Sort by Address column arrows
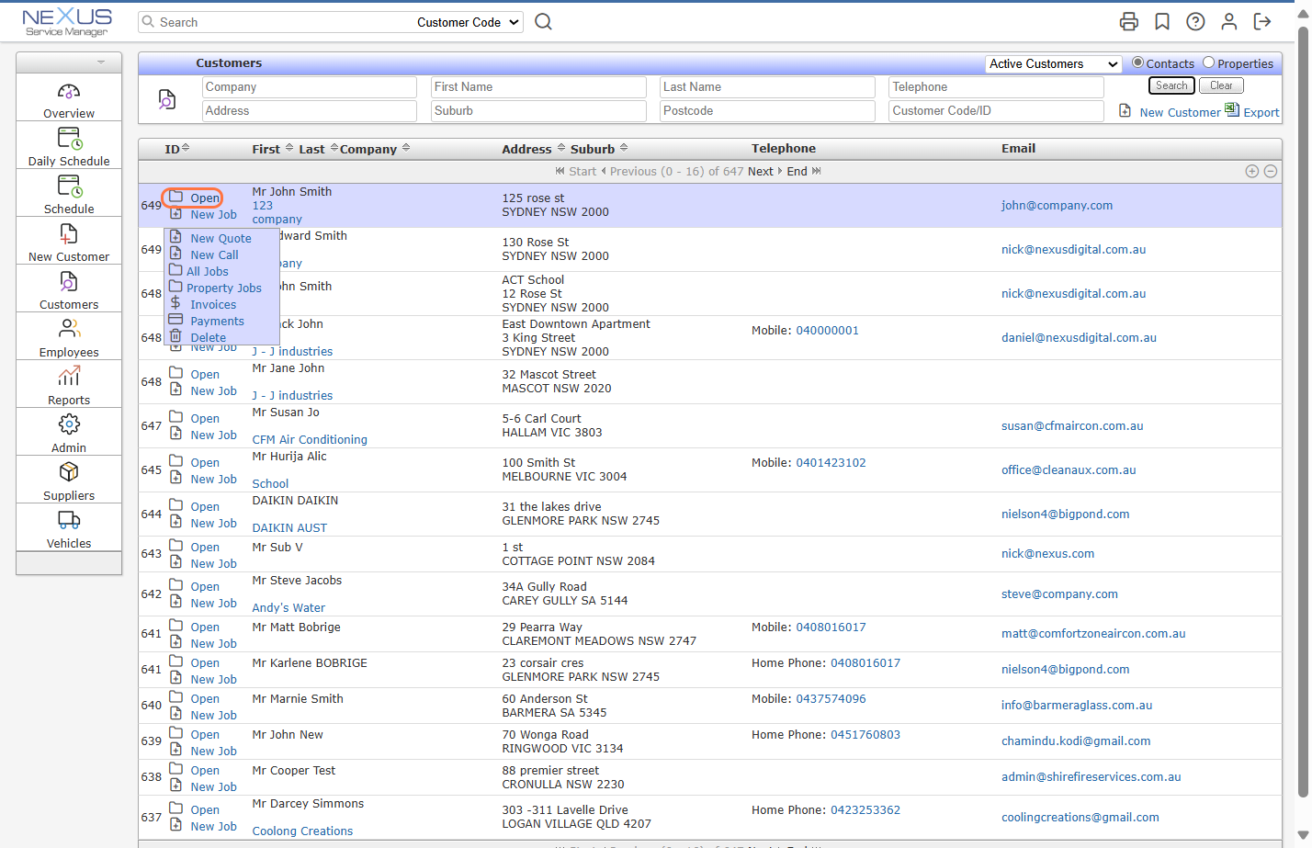Screen dimensions: 1312x848 point(561,148)
